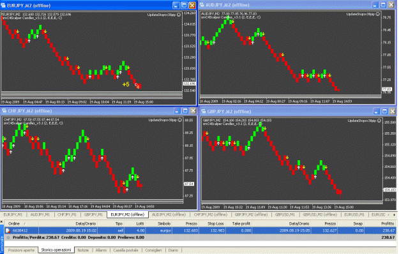The image size is (399, 254).
Task: Click the 87.54 price label on the CHFJPY chart
Action: coord(189,184)
